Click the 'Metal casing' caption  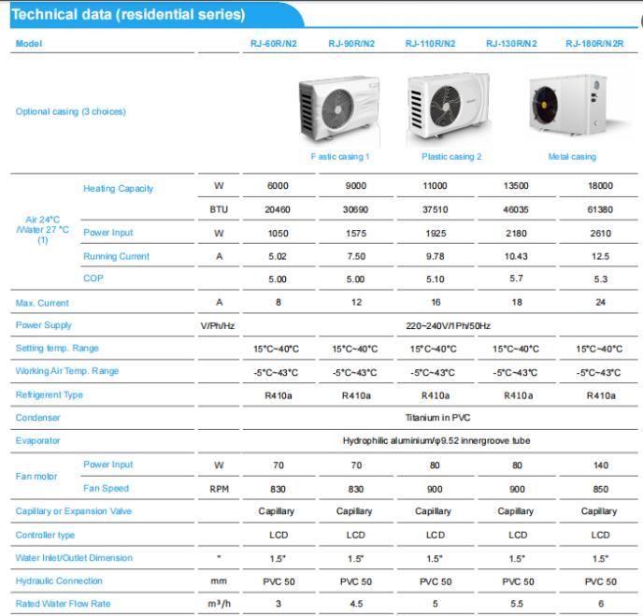(x=572, y=156)
